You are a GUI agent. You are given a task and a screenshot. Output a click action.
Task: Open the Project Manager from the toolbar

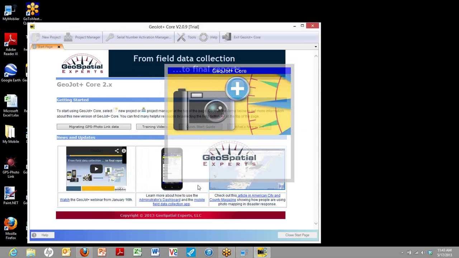point(82,37)
